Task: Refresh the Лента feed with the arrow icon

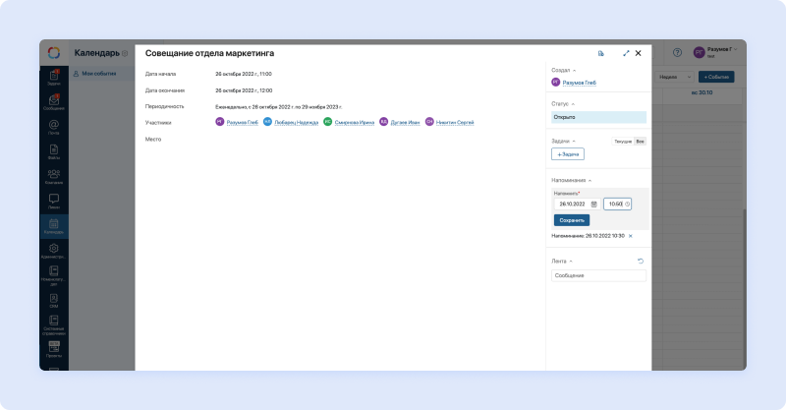Action: coord(641,261)
